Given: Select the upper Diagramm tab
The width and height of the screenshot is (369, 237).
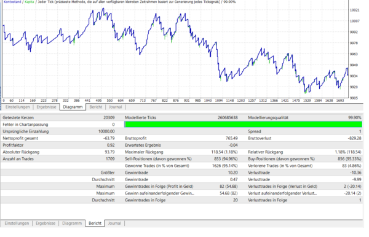Looking at the screenshot, I should point(73,107).
